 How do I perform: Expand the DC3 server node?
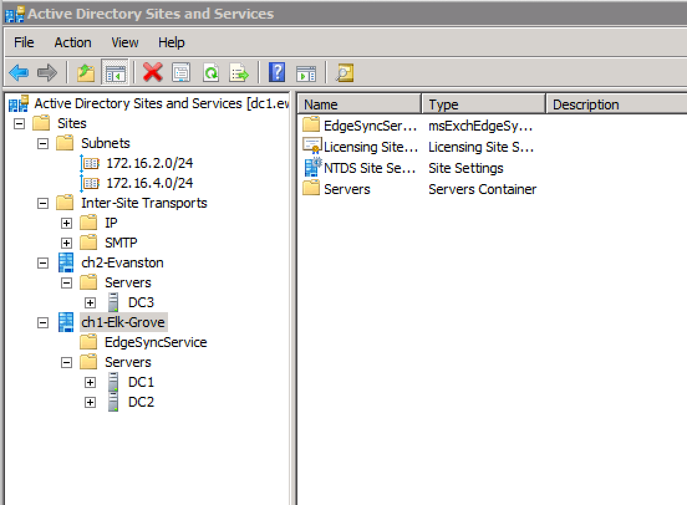90,303
